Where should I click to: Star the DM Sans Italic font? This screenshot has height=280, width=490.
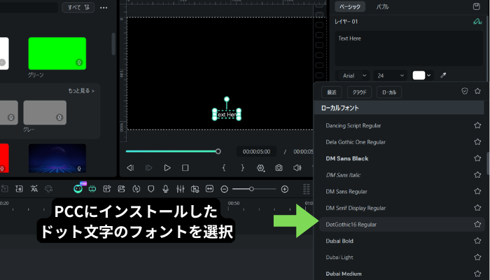pyautogui.click(x=477, y=175)
